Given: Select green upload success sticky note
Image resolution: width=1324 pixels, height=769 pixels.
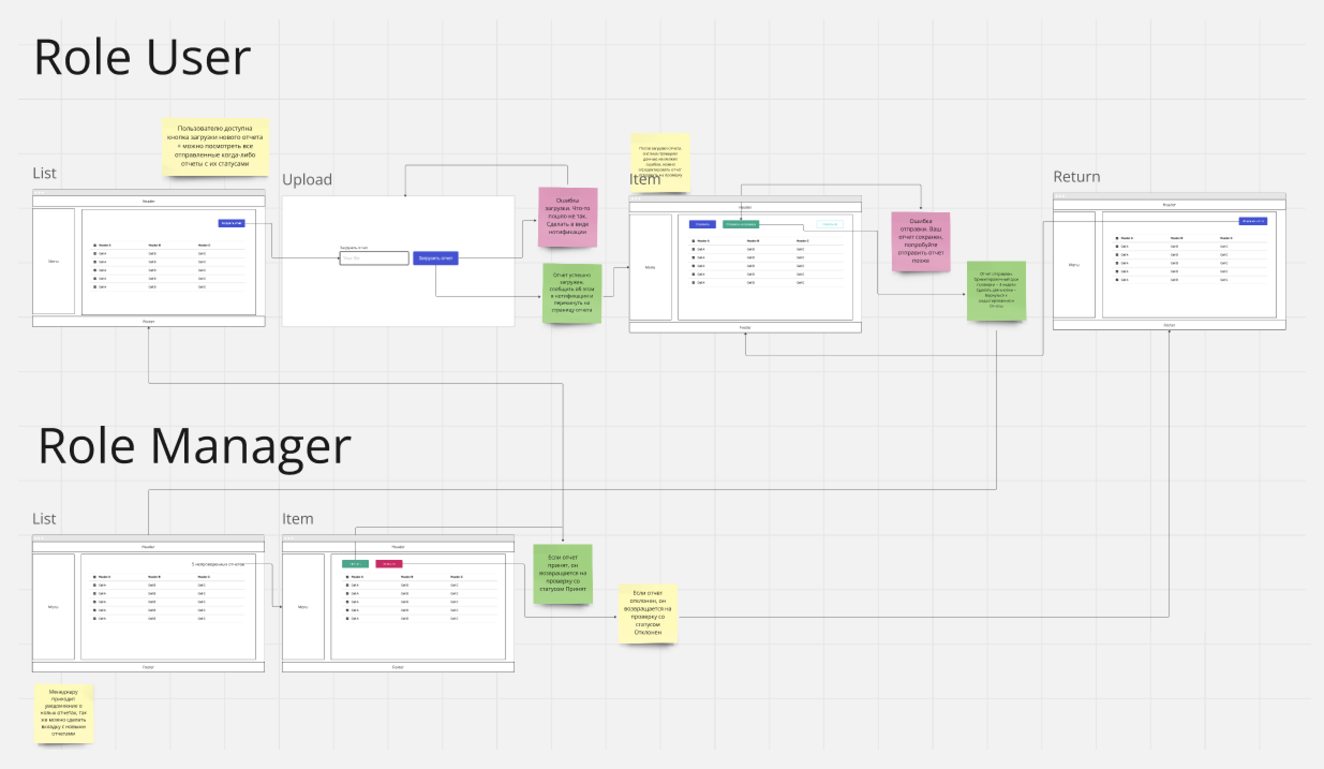Looking at the screenshot, I should click(571, 293).
